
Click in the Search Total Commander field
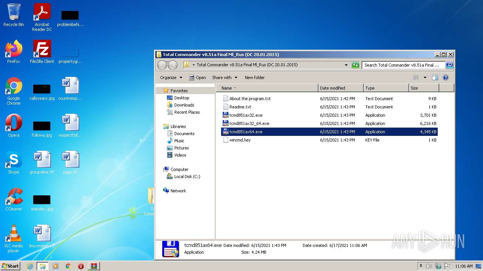coord(403,65)
